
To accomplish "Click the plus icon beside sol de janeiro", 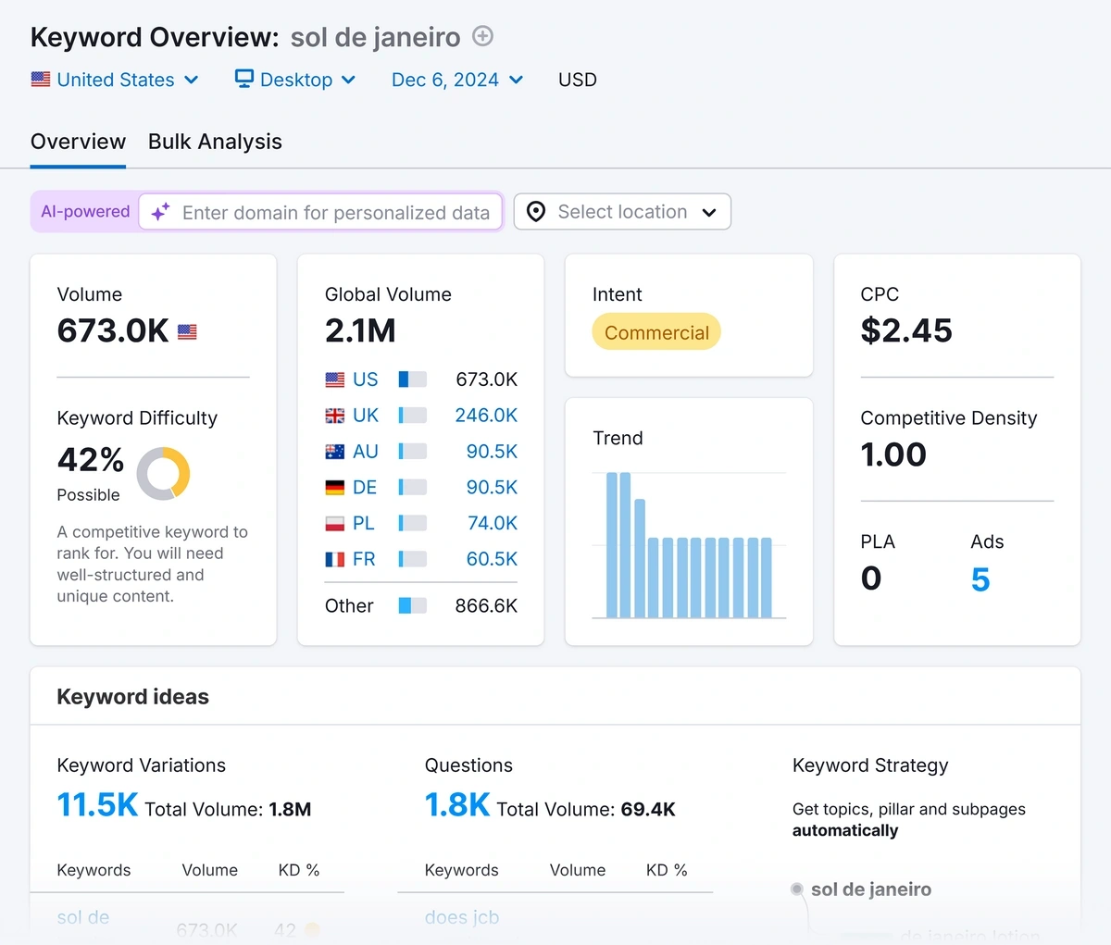I will click(482, 36).
